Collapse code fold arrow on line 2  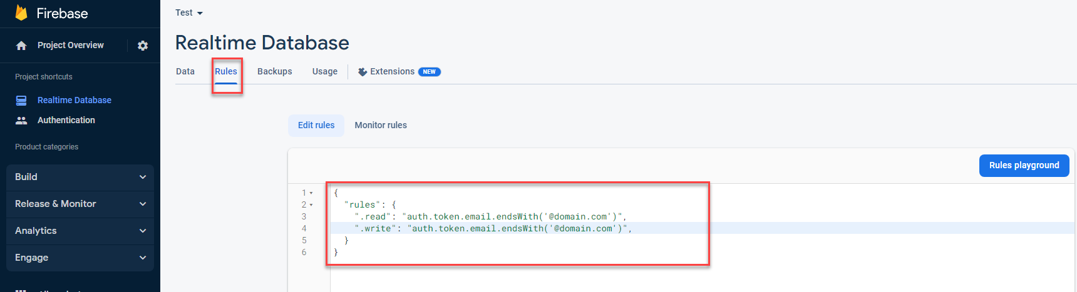pos(311,205)
